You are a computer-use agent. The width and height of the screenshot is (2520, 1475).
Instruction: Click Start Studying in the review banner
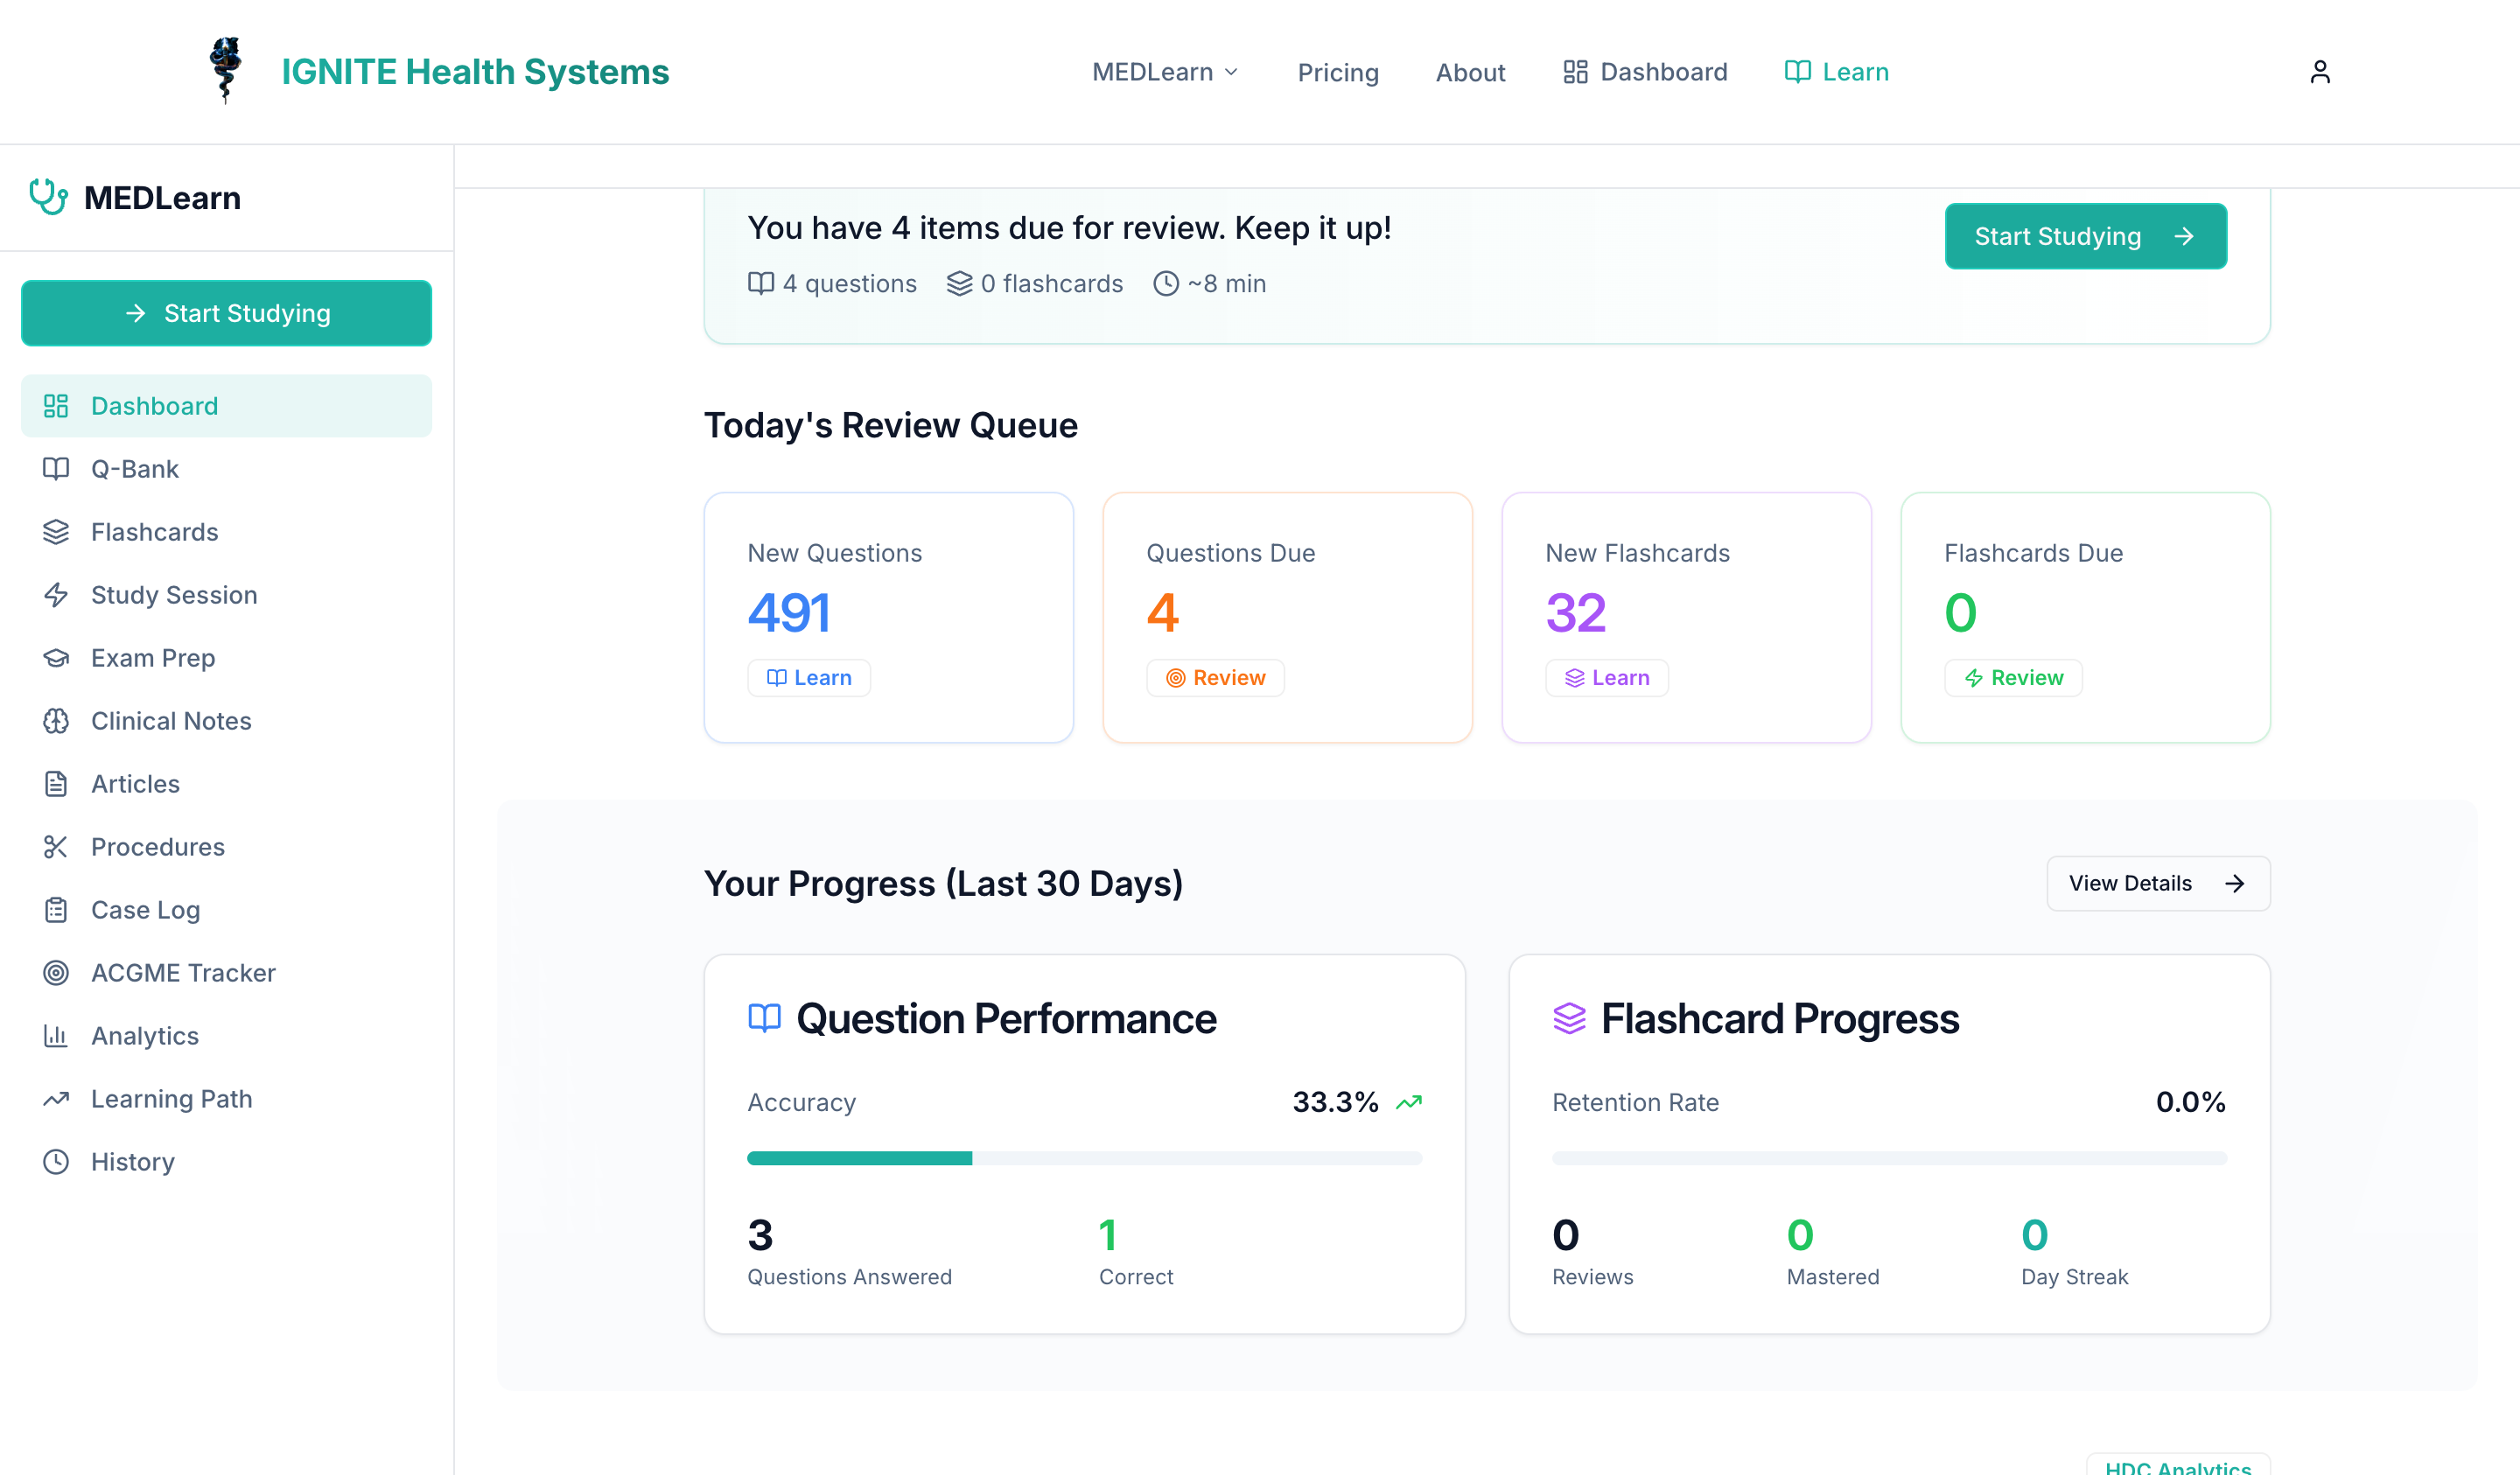pyautogui.click(x=2086, y=236)
